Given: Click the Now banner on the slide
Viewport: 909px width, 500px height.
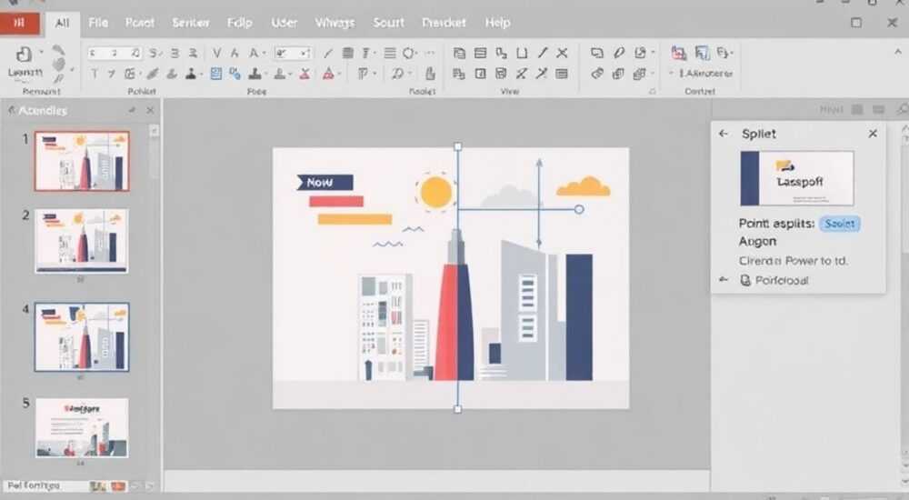Looking at the screenshot, I should pos(325,182).
